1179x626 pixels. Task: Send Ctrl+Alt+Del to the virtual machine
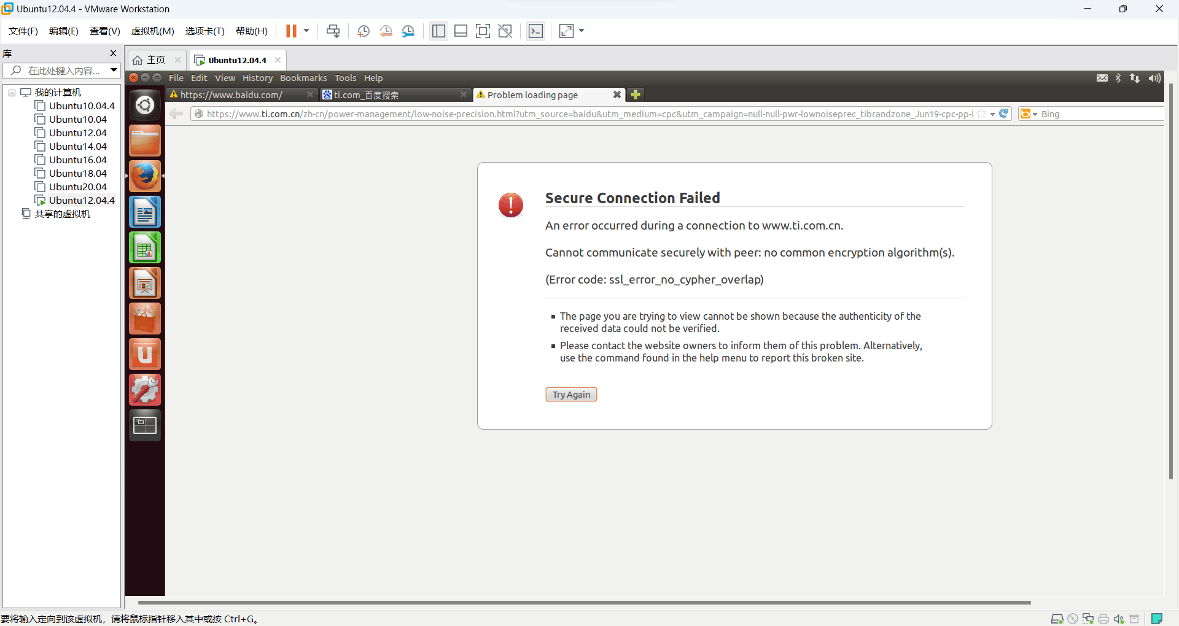(x=333, y=31)
